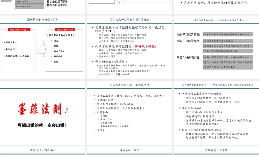Image resolution: width=259 pixels, height=155 pixels.
Task: Click the gray box 与所有成员逐个讨论总目标
Action: 228,41
